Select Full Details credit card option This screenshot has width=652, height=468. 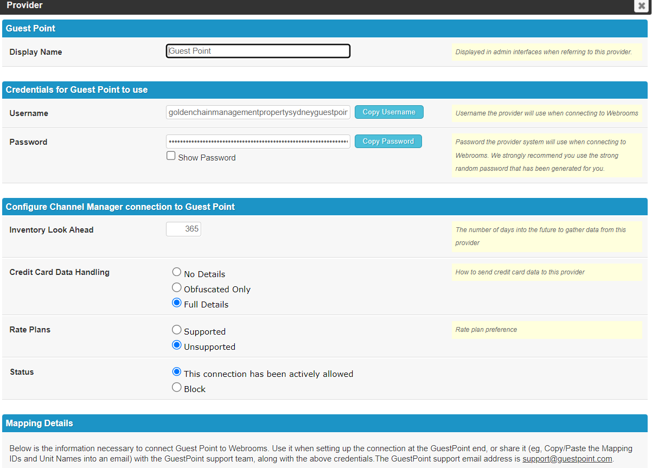[x=176, y=303]
